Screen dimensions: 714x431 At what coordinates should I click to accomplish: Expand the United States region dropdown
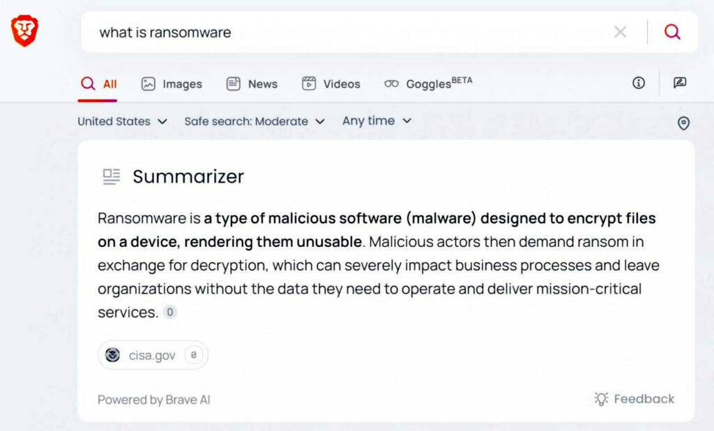tap(122, 121)
